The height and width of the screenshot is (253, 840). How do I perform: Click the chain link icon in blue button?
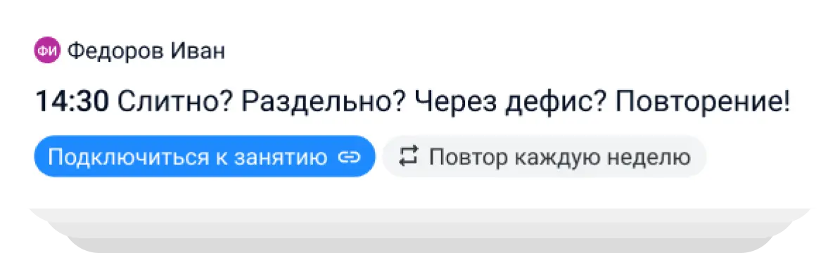click(x=349, y=157)
